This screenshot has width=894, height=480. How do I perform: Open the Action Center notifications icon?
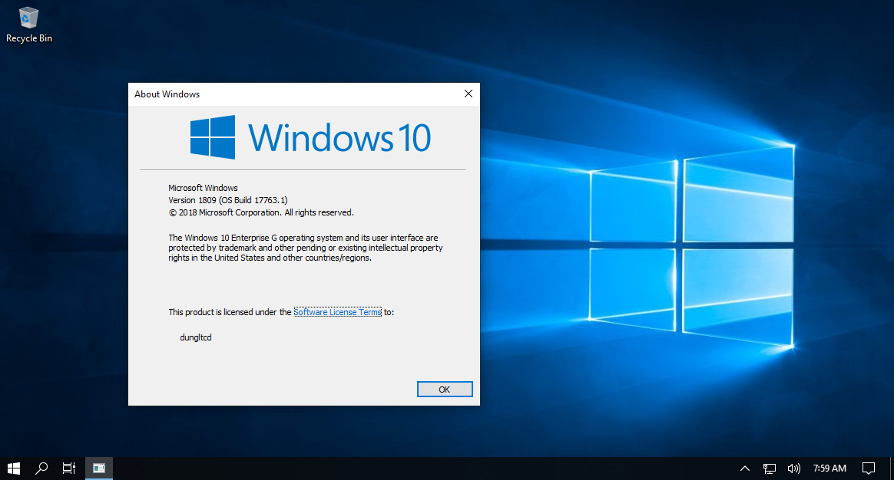pyautogui.click(x=869, y=468)
